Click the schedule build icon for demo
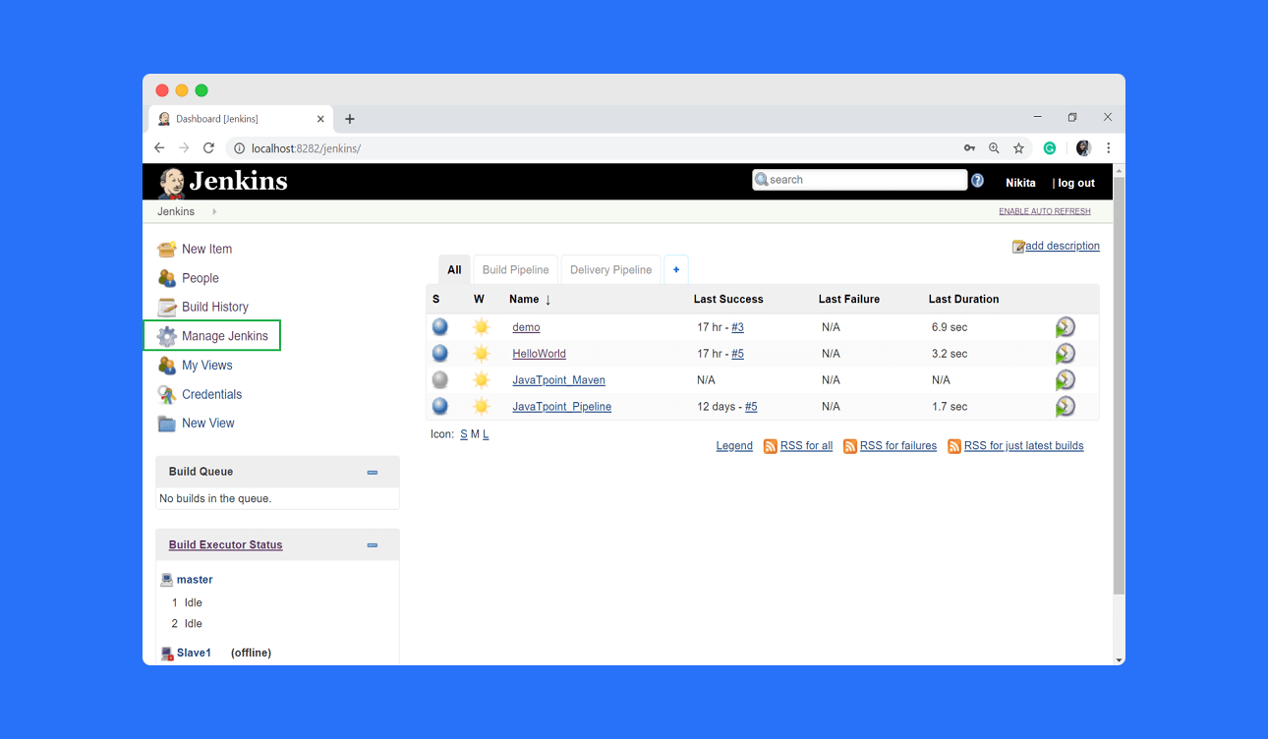The width and height of the screenshot is (1268, 739). [1065, 327]
